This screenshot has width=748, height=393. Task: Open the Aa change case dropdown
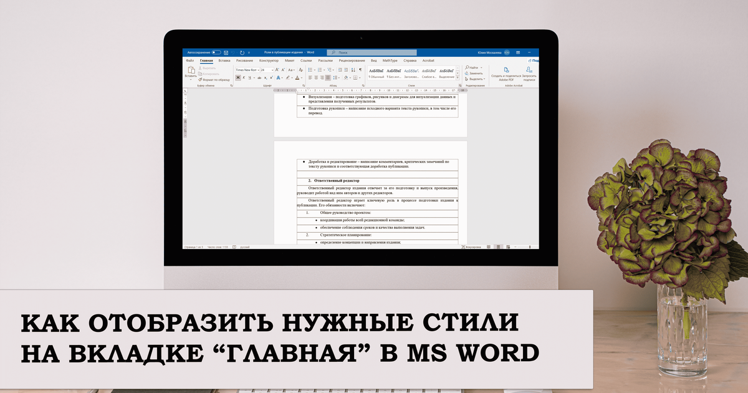tap(292, 70)
